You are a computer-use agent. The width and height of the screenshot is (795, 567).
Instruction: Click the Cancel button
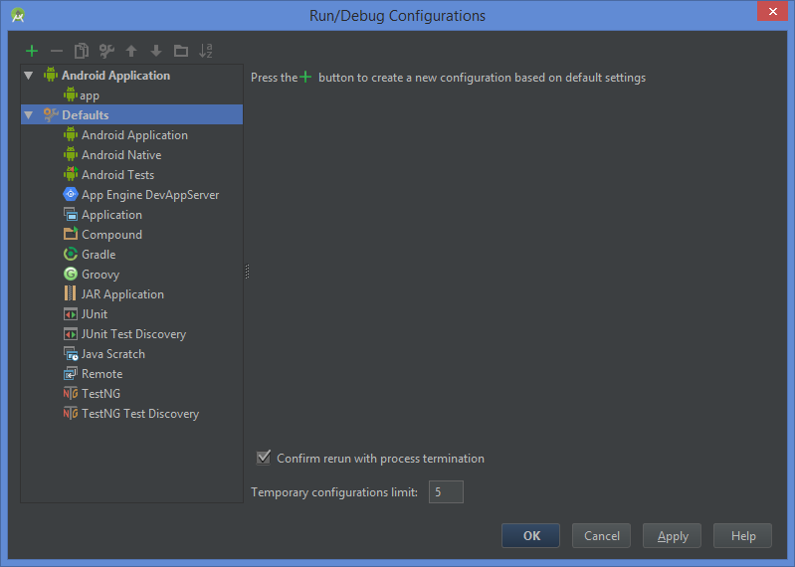(601, 535)
